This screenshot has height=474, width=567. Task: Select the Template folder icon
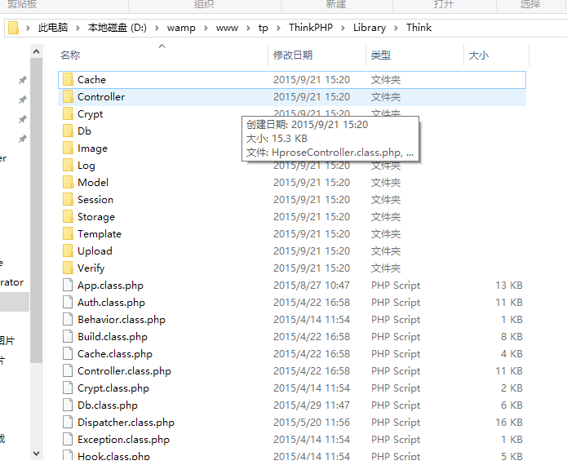click(x=68, y=234)
